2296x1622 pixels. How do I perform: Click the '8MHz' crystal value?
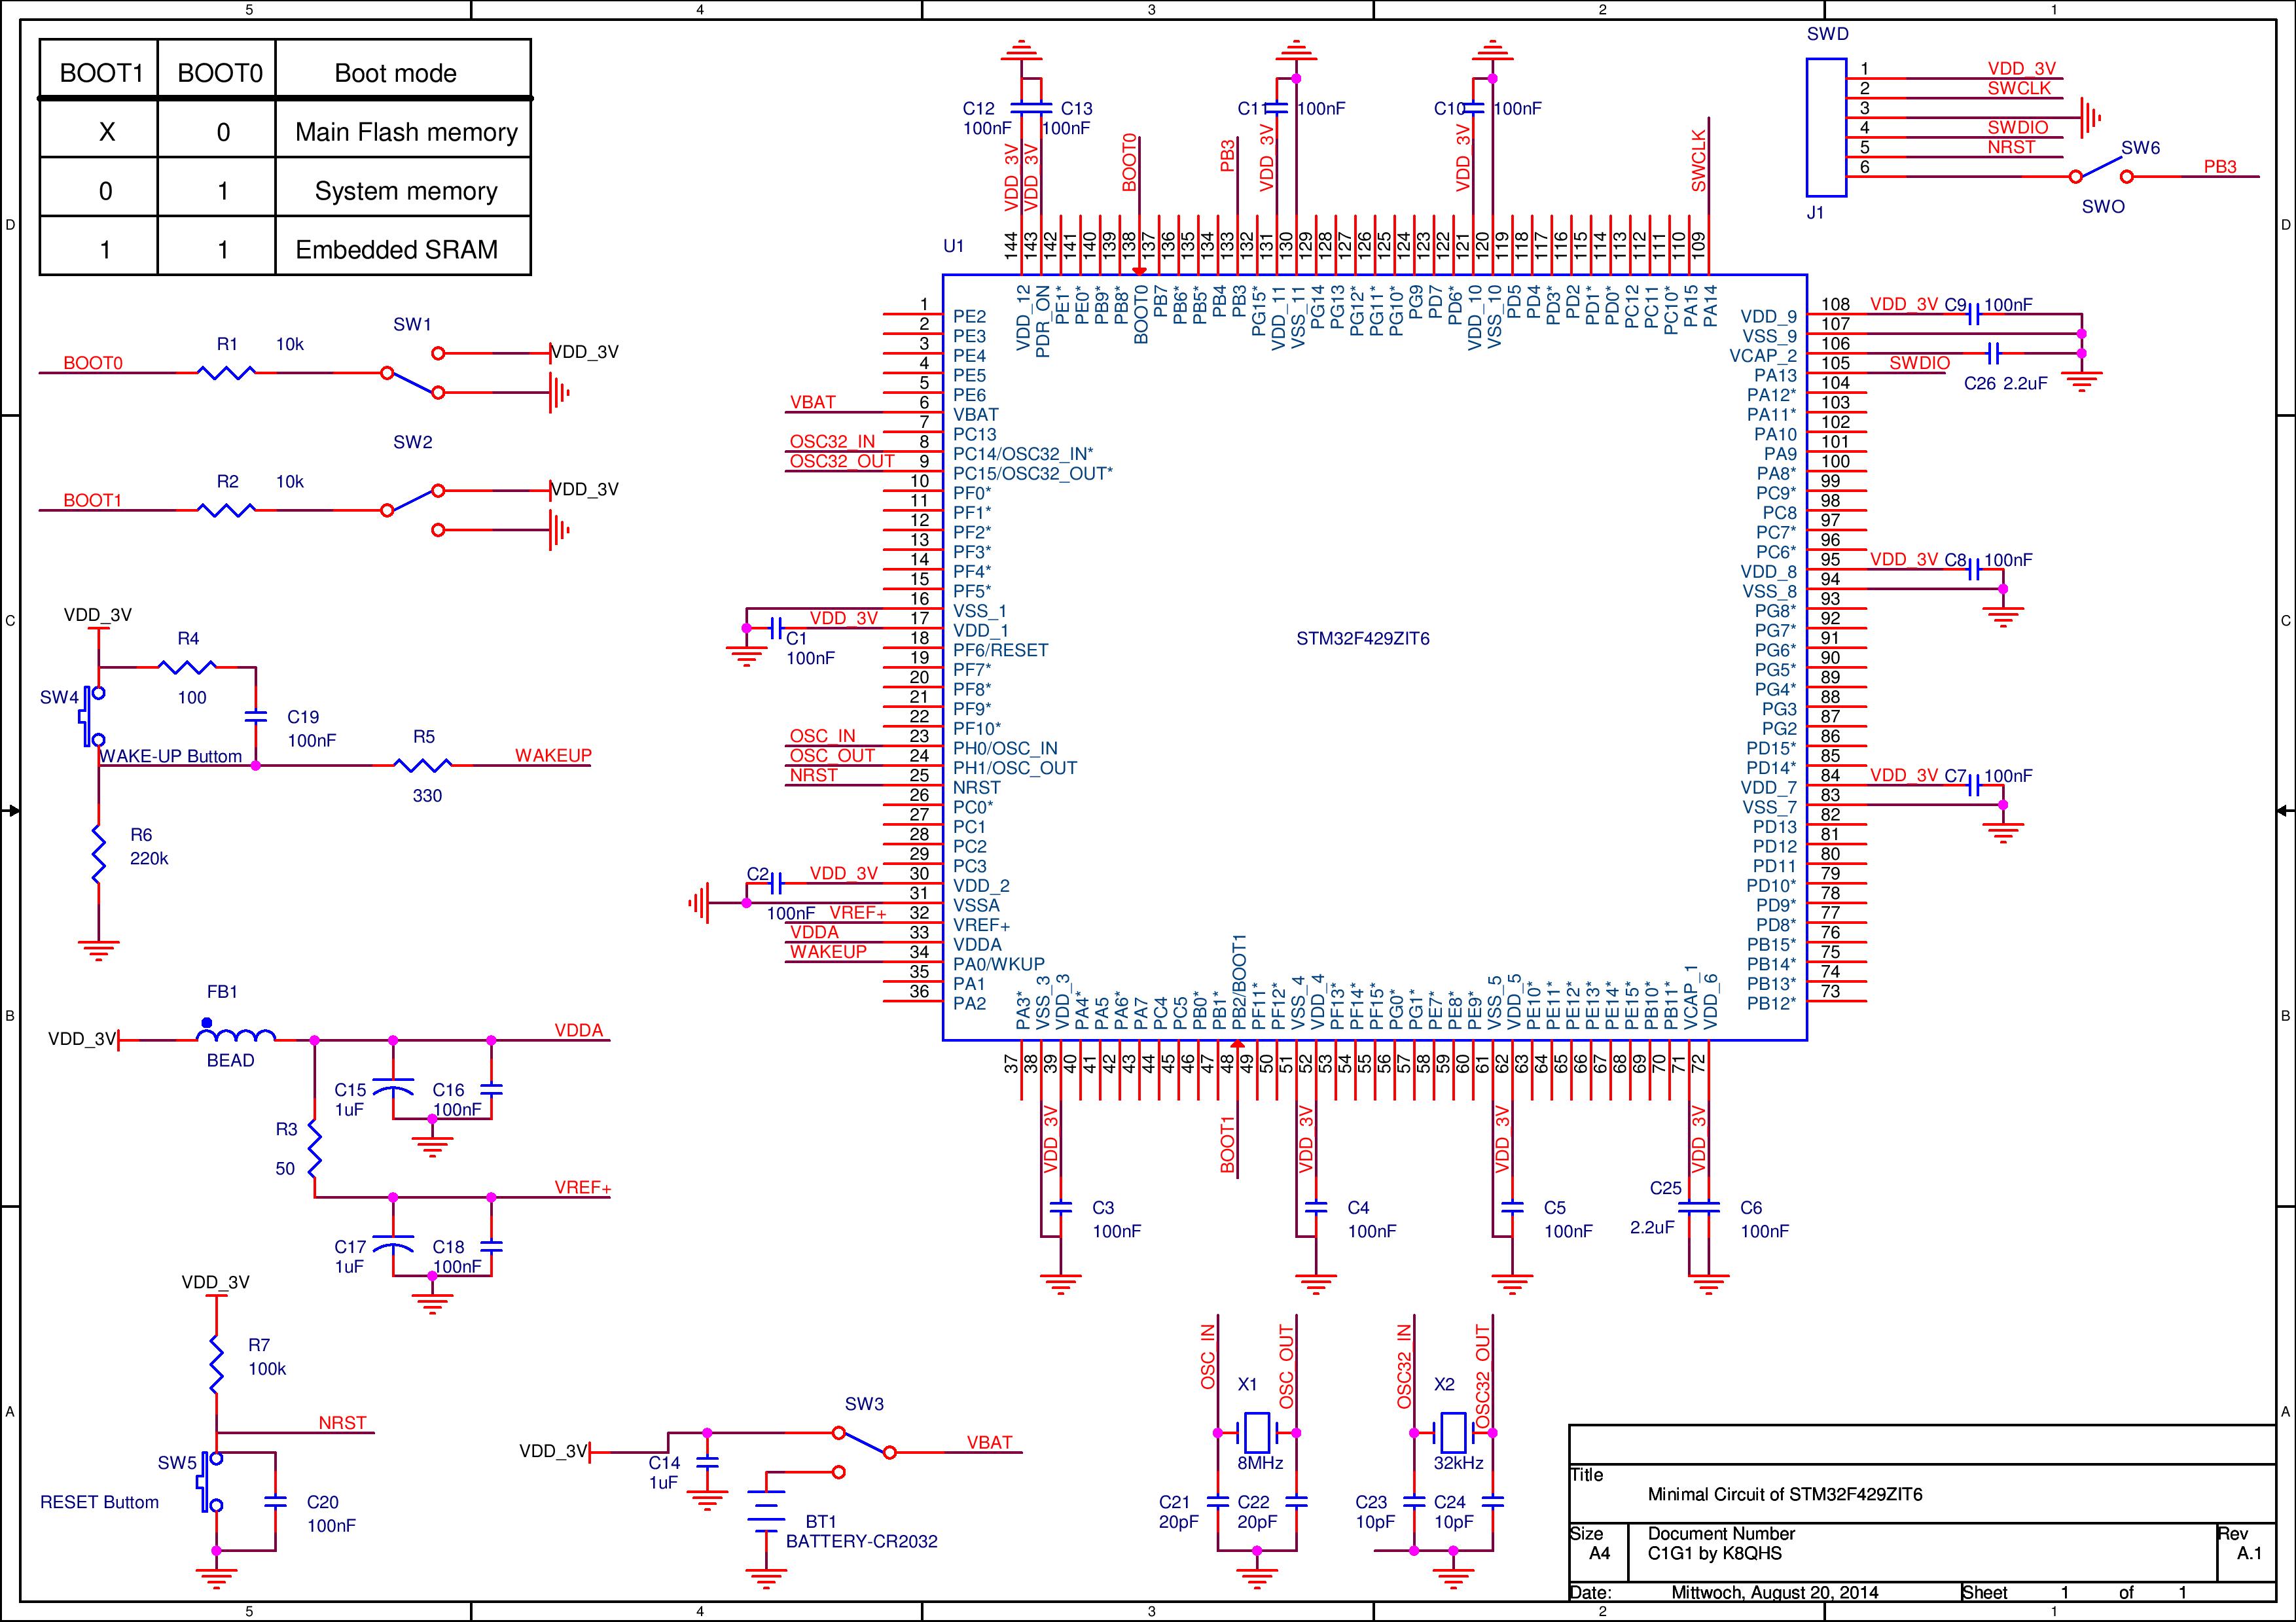pos(1260,1463)
